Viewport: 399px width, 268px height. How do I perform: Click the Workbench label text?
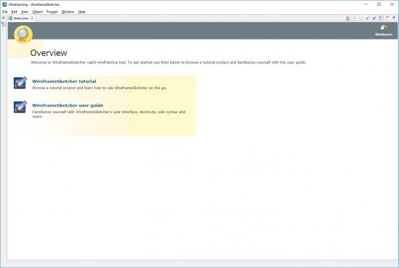[384, 34]
